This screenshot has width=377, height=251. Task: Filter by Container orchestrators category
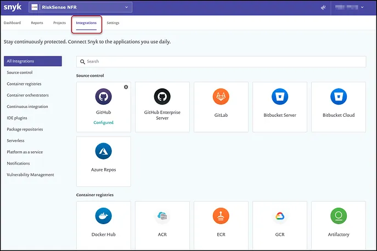27,95
